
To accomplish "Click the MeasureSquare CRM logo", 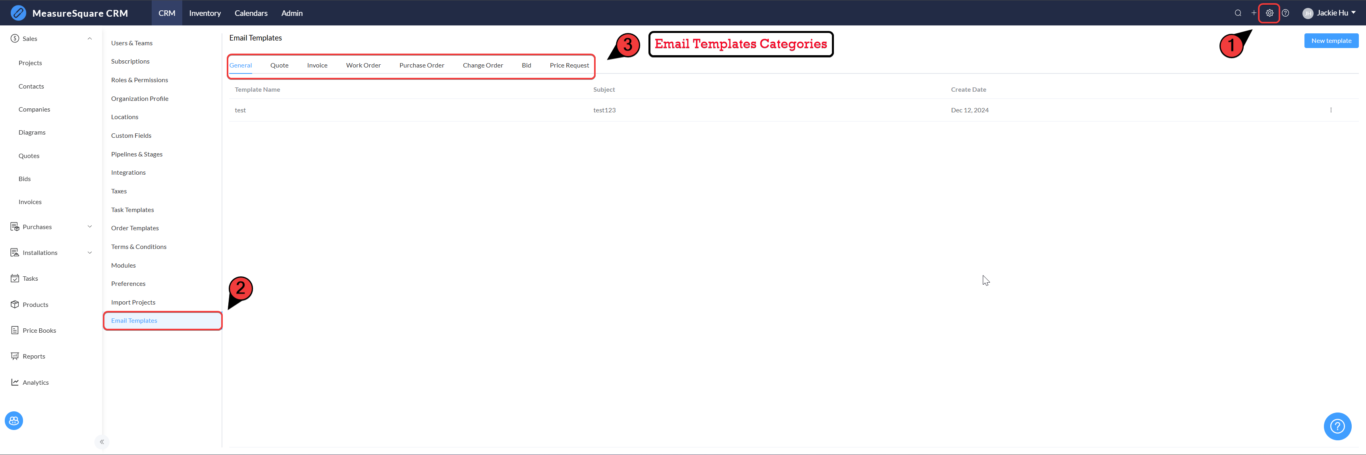I will 19,13.
